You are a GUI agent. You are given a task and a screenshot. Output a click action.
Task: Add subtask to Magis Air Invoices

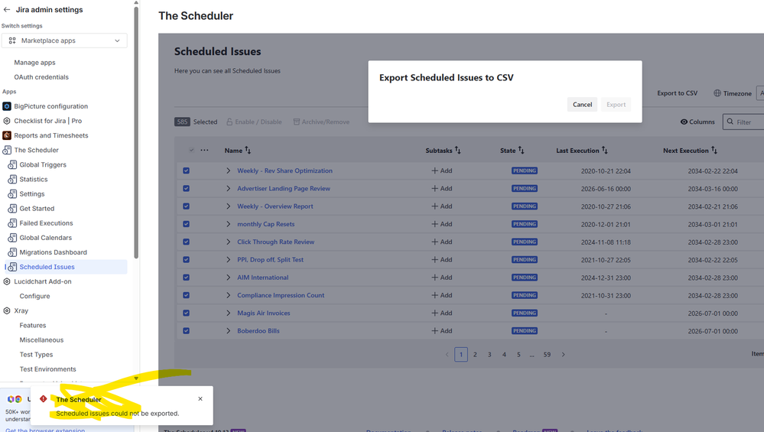coord(441,313)
